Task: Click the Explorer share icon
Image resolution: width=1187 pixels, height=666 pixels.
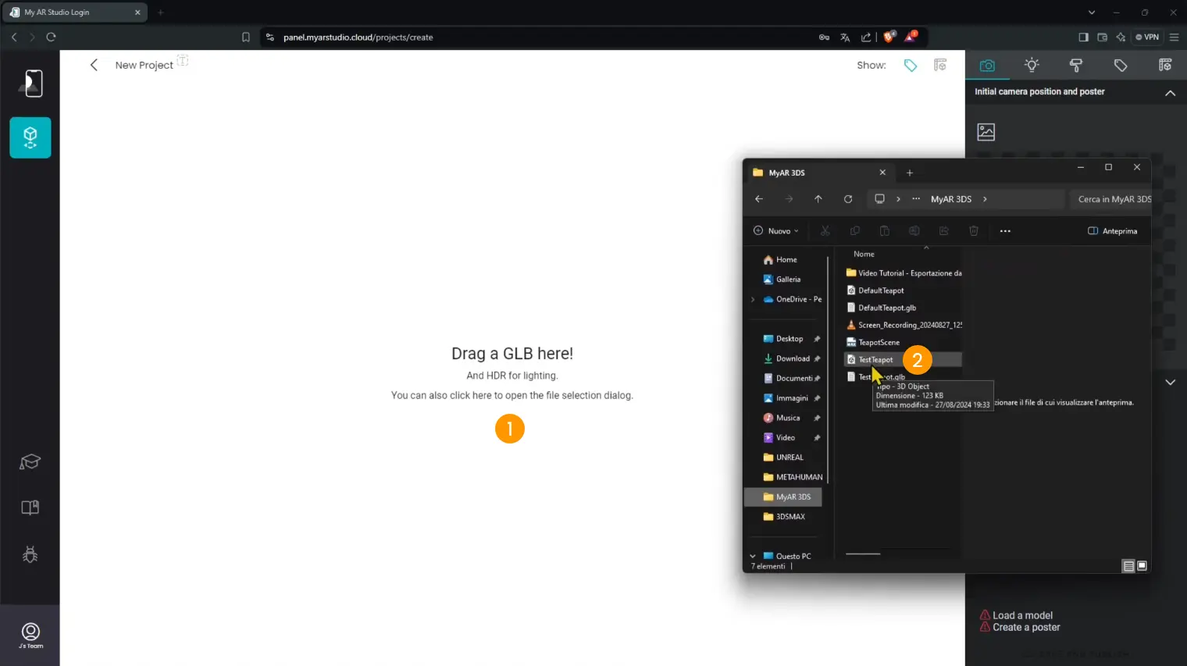Action: click(x=944, y=231)
